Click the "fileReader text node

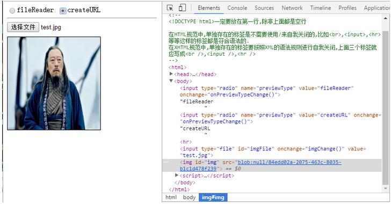(x=197, y=101)
